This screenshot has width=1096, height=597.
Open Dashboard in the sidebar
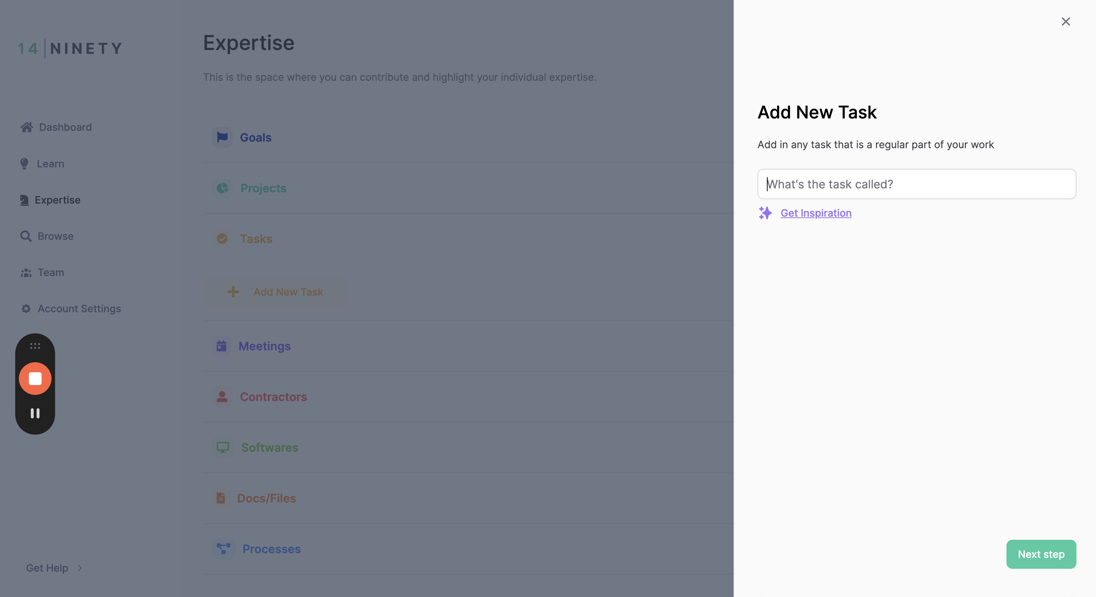65,127
